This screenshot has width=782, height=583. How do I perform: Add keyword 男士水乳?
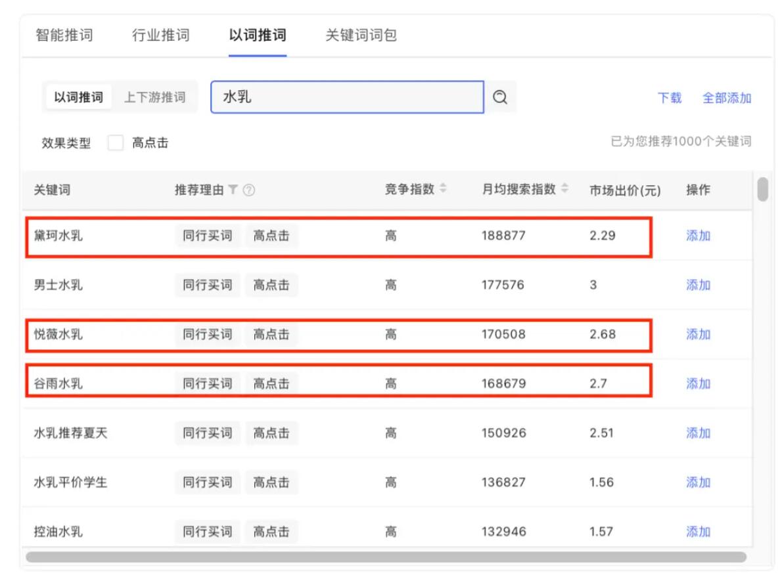click(698, 284)
